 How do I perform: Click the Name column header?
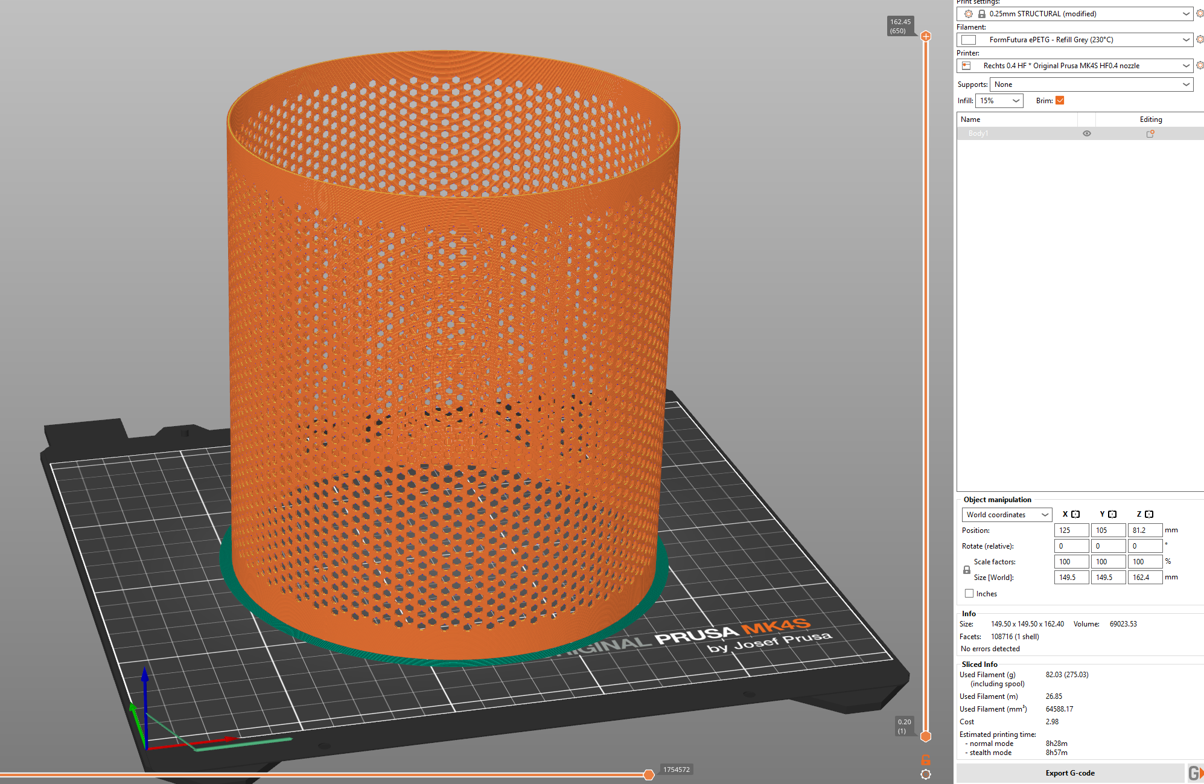point(1017,120)
